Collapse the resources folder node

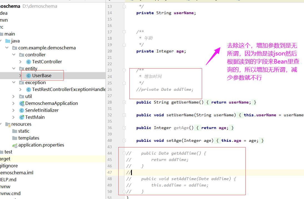[1, 124]
